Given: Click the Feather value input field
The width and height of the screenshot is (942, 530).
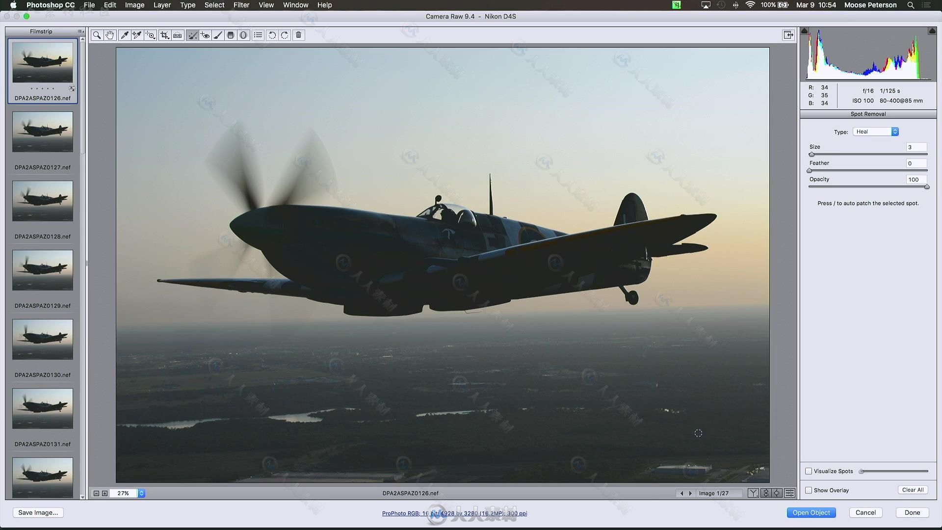Looking at the screenshot, I should 916,163.
